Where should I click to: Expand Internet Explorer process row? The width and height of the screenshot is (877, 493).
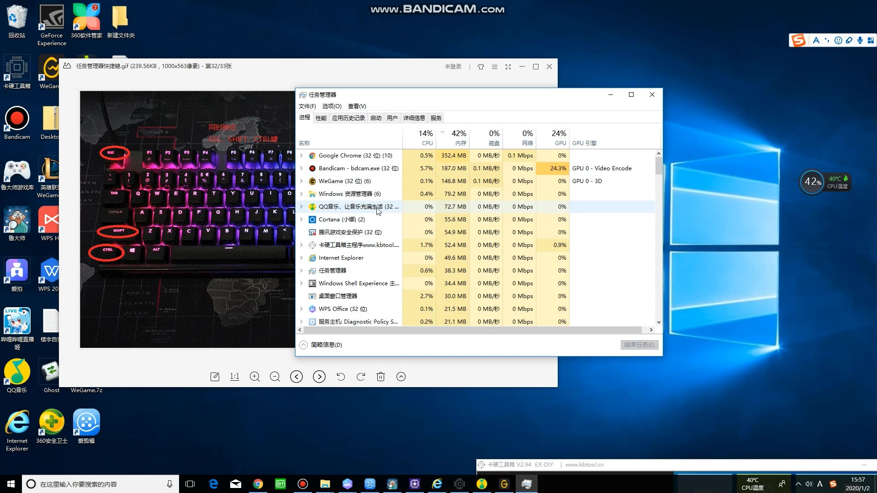301,258
